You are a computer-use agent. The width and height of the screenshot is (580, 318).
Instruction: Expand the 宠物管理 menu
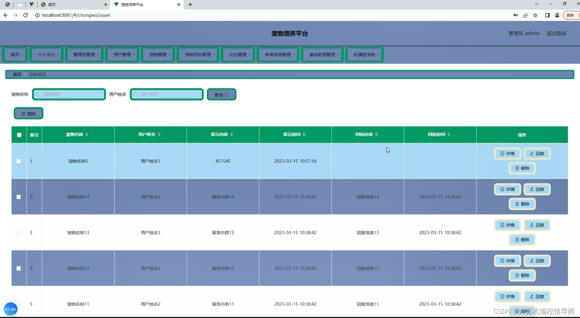click(158, 55)
